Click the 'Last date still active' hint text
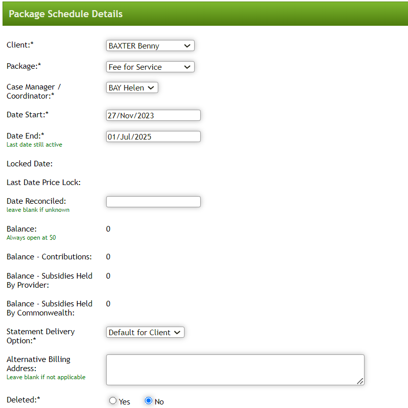 [x=34, y=144]
